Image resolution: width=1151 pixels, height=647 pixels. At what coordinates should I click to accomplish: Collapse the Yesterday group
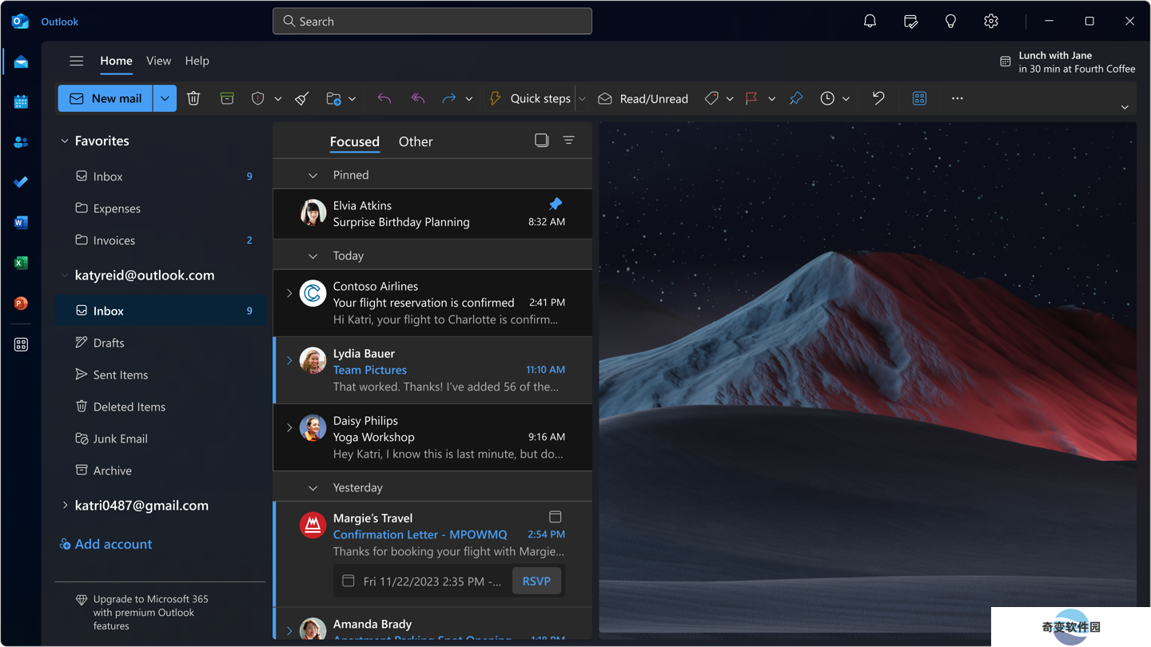313,487
